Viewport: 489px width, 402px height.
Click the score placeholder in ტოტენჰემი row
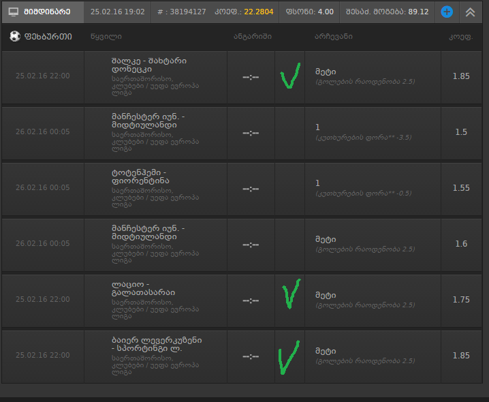coord(251,189)
